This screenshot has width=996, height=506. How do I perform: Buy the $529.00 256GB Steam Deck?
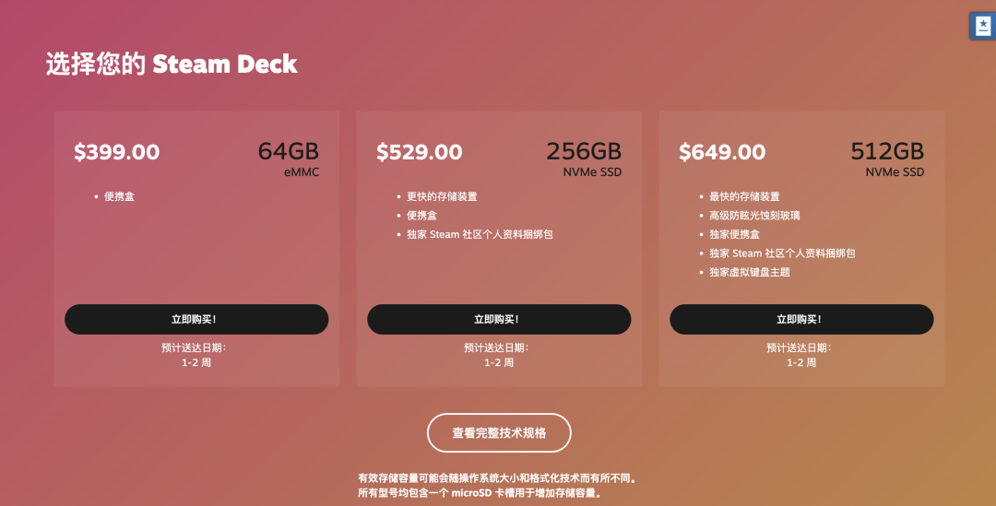tap(499, 319)
